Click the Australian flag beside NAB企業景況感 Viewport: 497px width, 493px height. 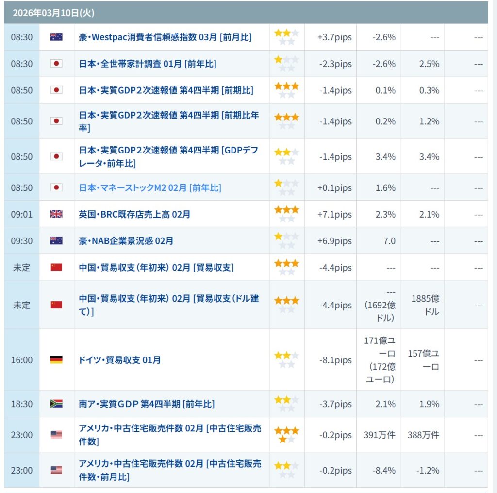[56, 241]
